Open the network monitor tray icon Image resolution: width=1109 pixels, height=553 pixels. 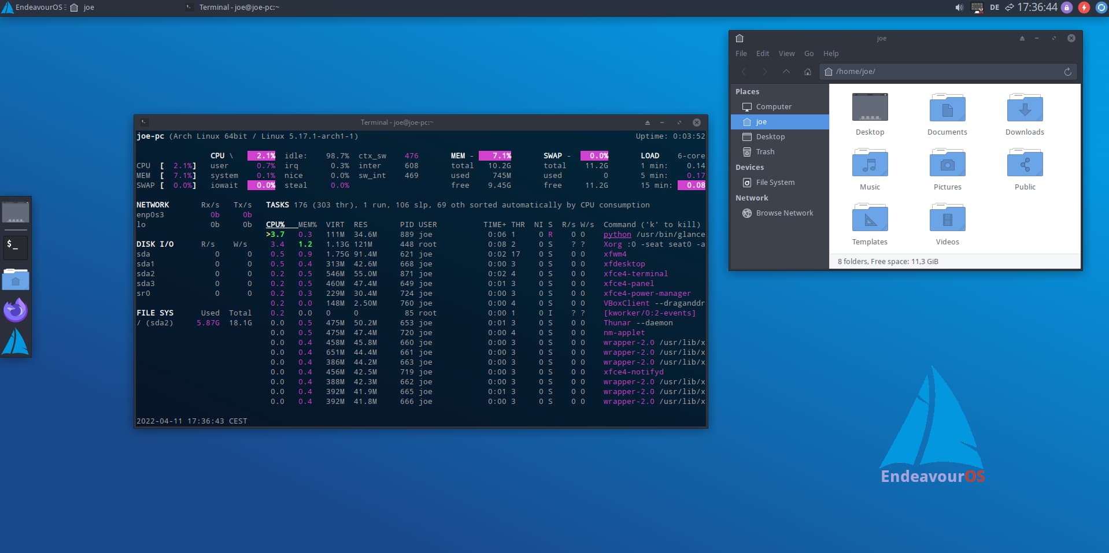977,8
